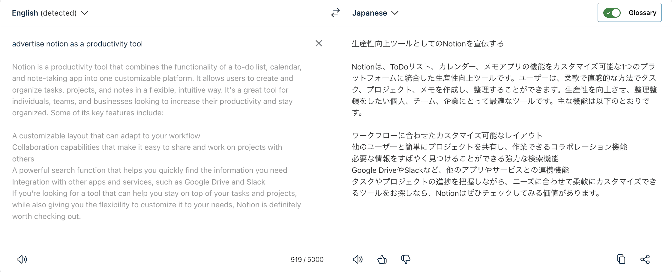The width and height of the screenshot is (672, 272).
Task: Give the translation a thumbs up
Action: point(382,259)
